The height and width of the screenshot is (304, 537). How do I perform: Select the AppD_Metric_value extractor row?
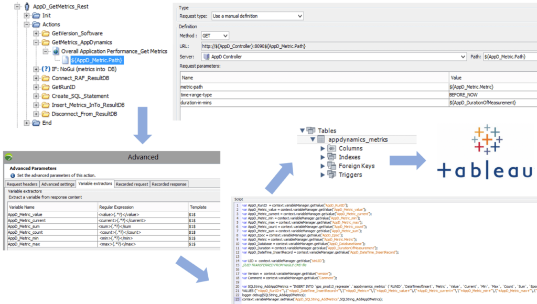[114, 215]
